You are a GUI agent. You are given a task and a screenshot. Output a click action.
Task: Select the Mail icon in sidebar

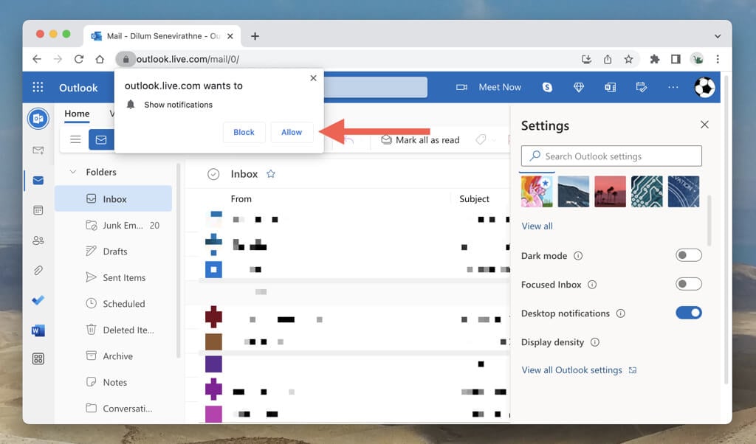[38, 180]
